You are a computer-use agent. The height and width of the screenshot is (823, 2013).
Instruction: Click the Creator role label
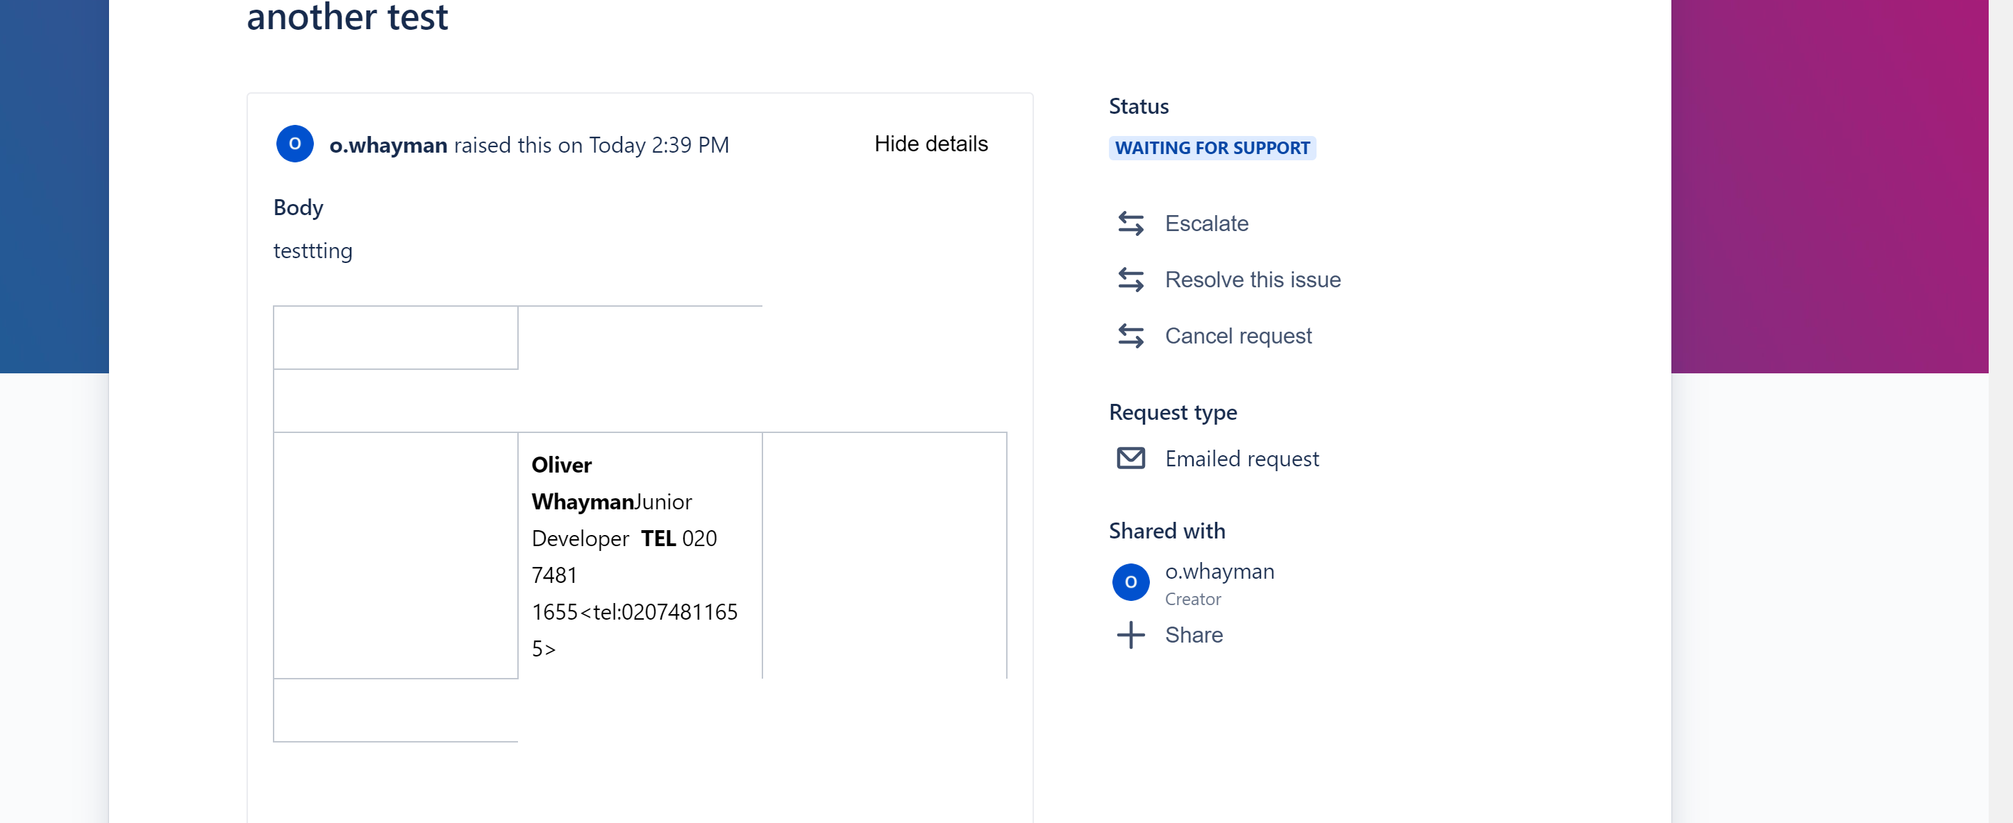click(1192, 599)
